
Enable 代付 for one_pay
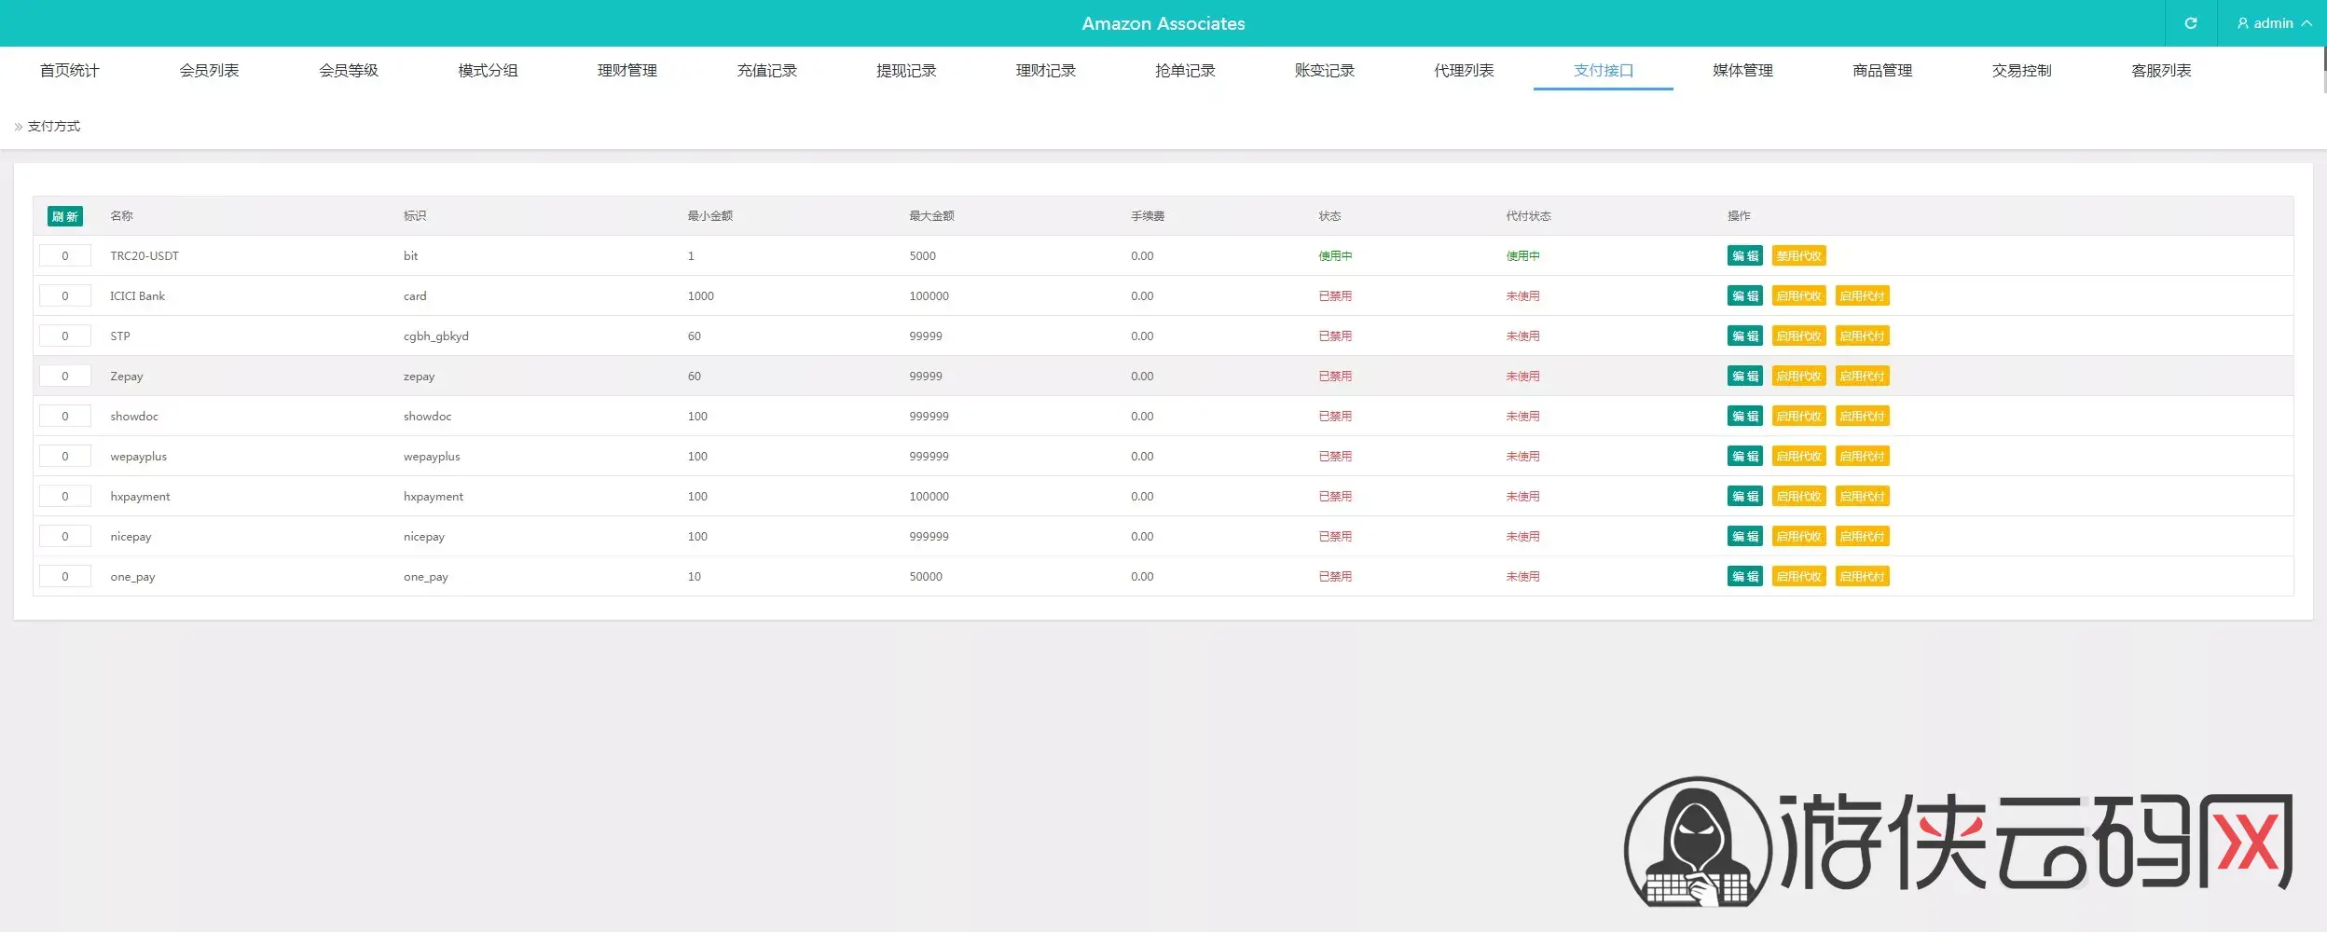[1863, 576]
